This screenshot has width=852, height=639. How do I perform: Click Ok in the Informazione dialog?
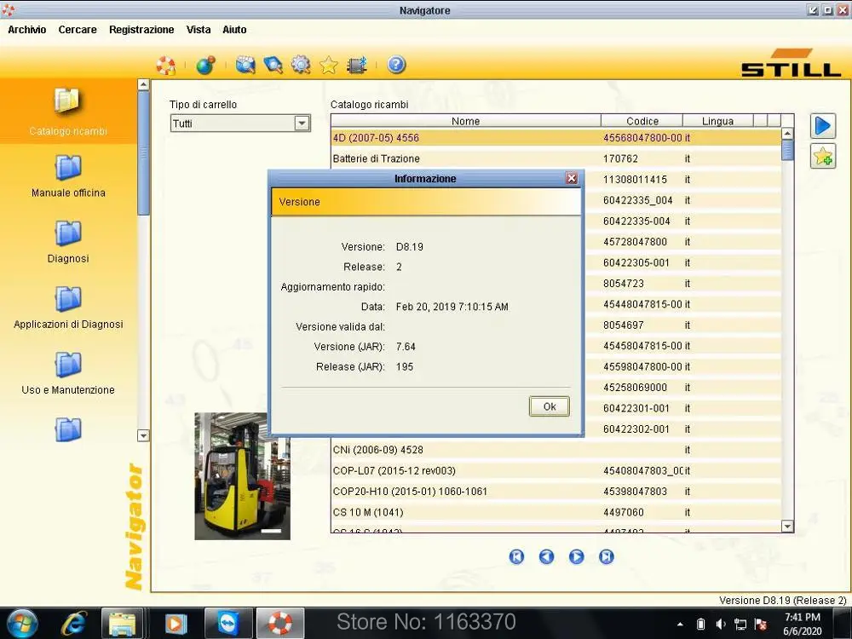pos(550,406)
